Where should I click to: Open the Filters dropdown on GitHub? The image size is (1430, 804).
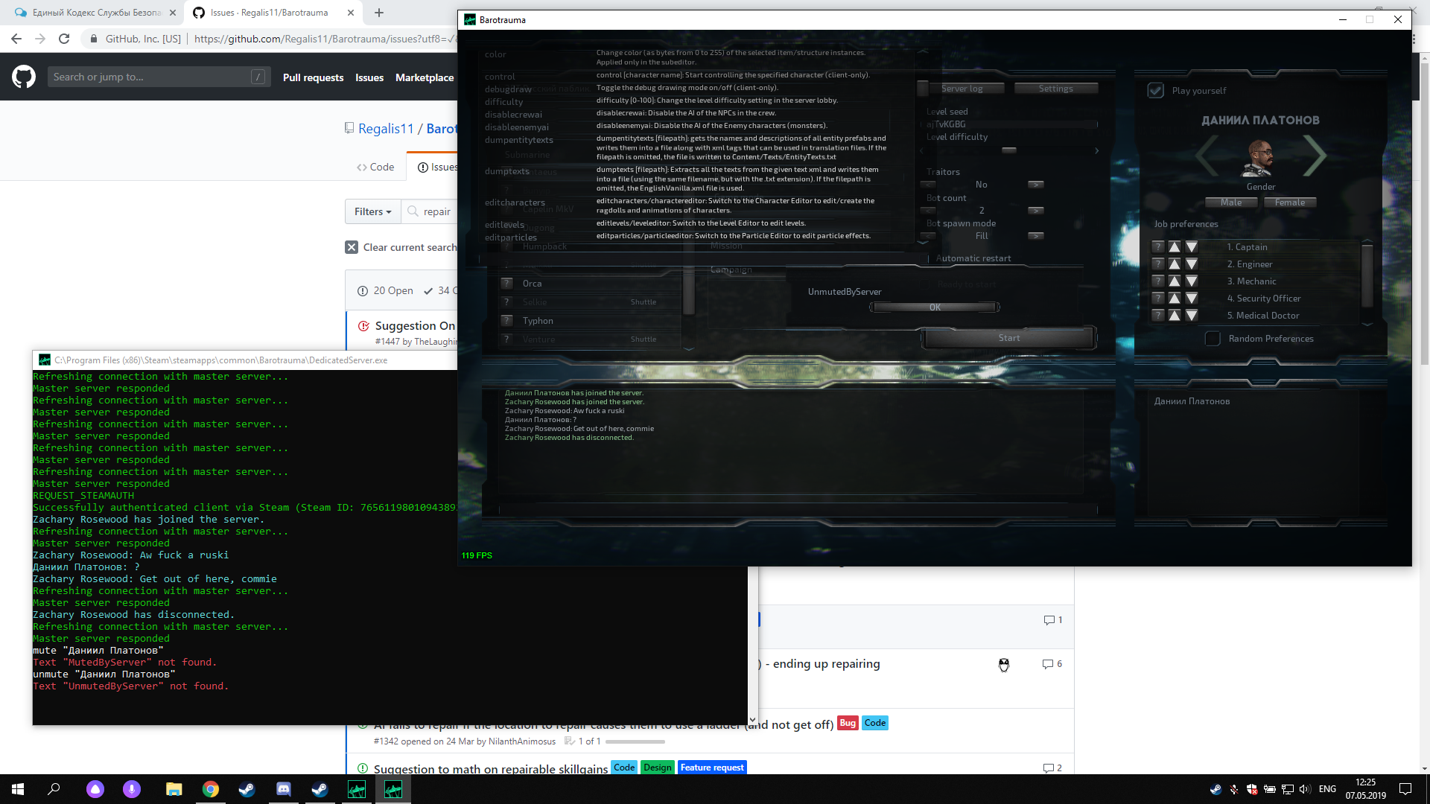tap(372, 211)
